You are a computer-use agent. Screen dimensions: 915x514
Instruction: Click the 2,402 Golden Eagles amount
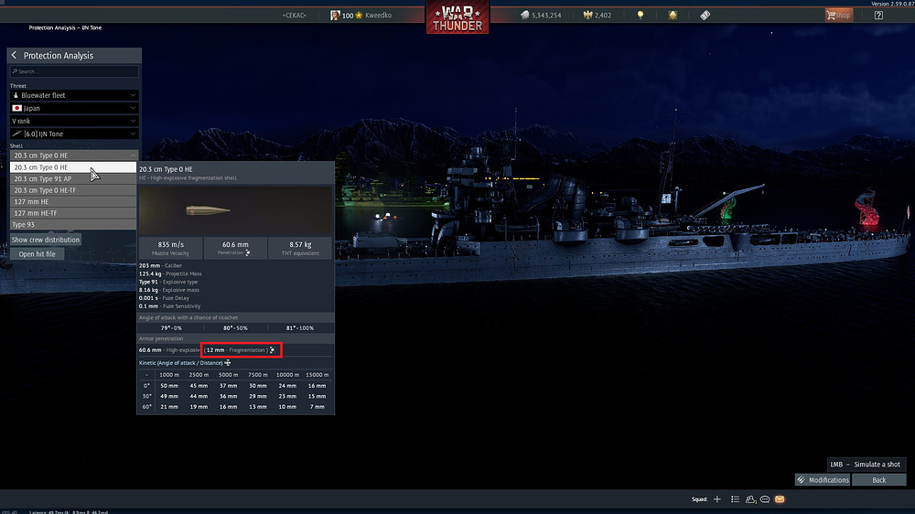[x=603, y=16]
